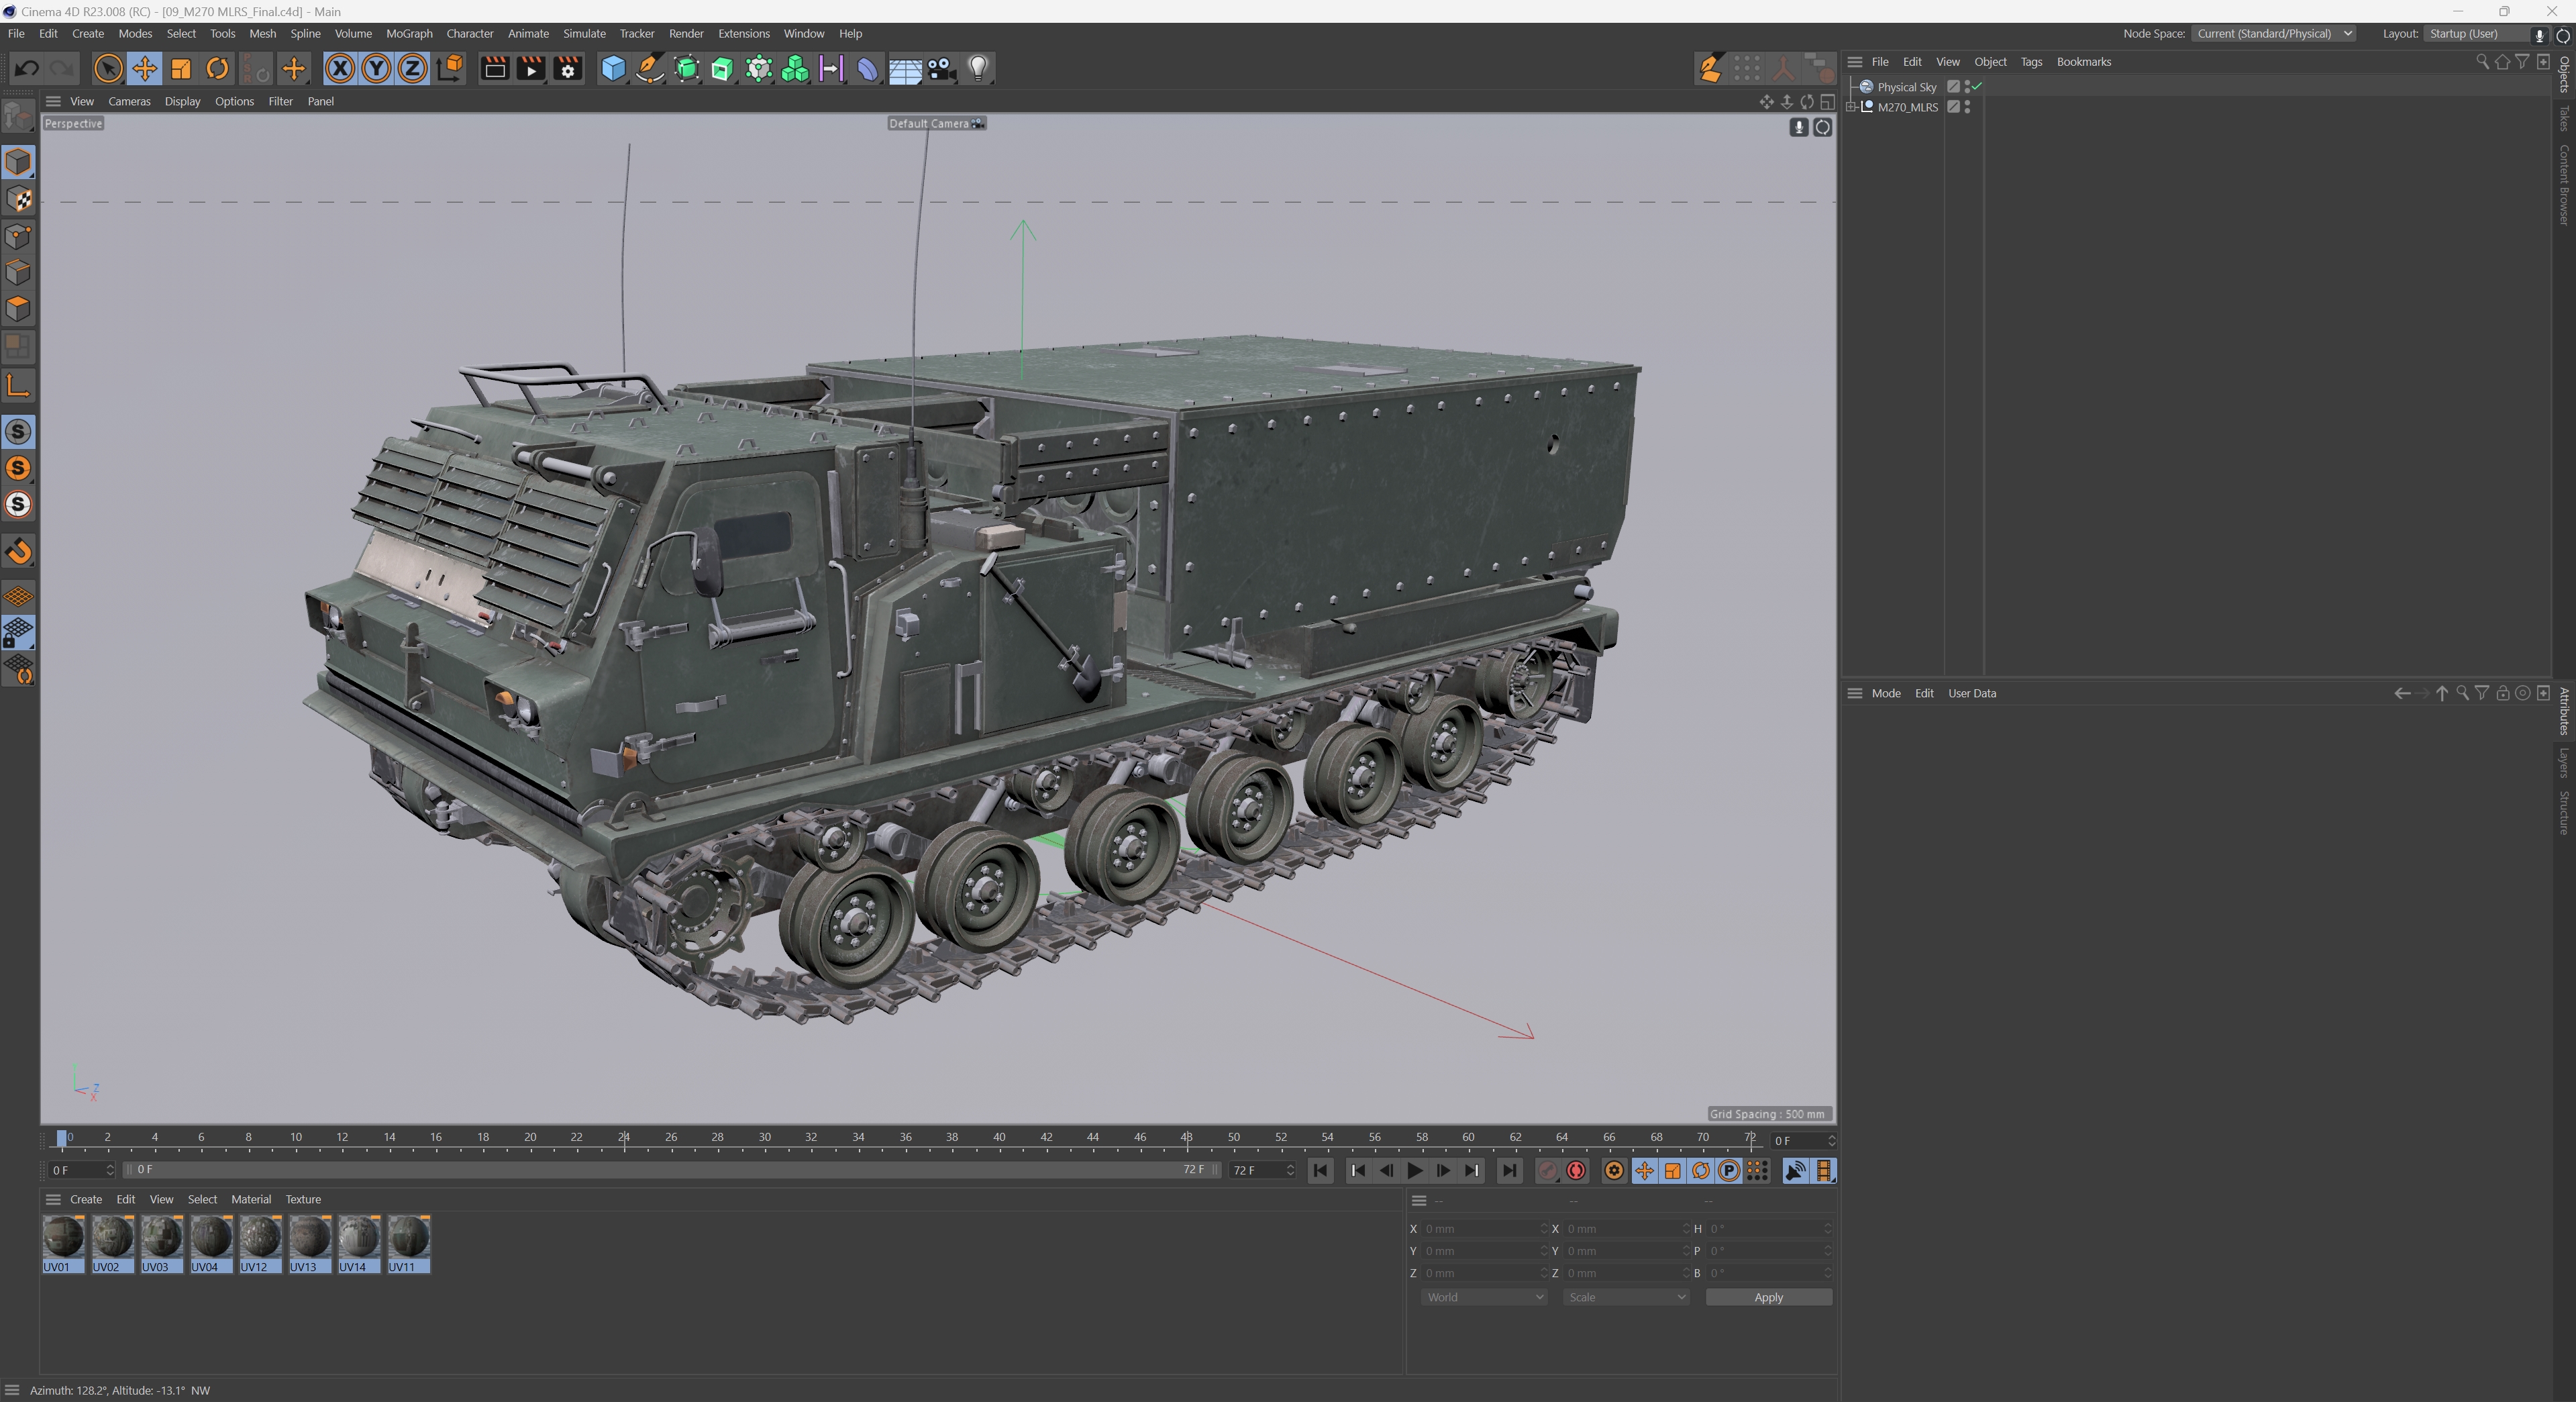Screen dimensions: 2576x1402
Task: Open the MoGraph menu
Action: [x=409, y=34]
